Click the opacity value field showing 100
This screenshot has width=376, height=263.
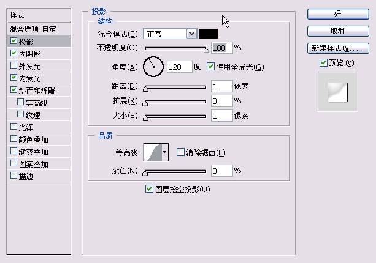[x=222, y=48]
